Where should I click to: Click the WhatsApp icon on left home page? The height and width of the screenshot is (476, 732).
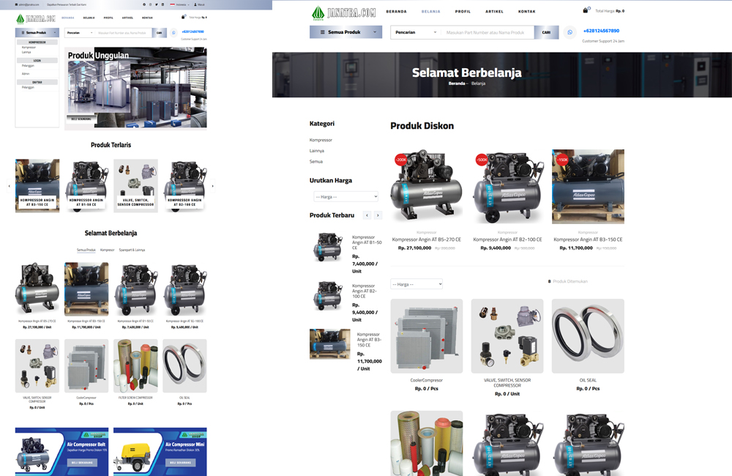coord(173,33)
